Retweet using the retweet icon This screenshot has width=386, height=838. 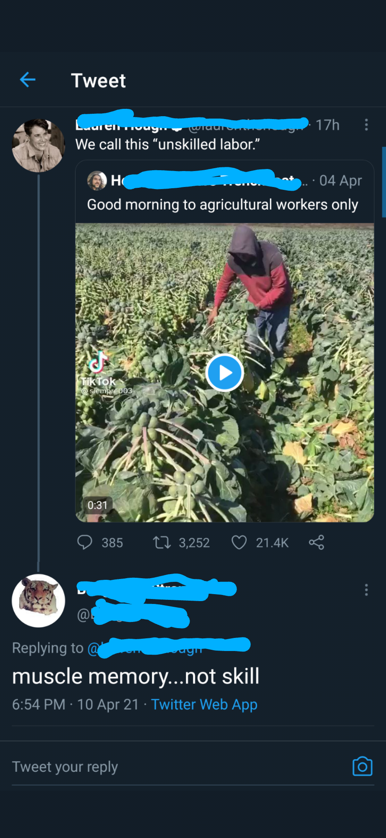click(x=162, y=543)
